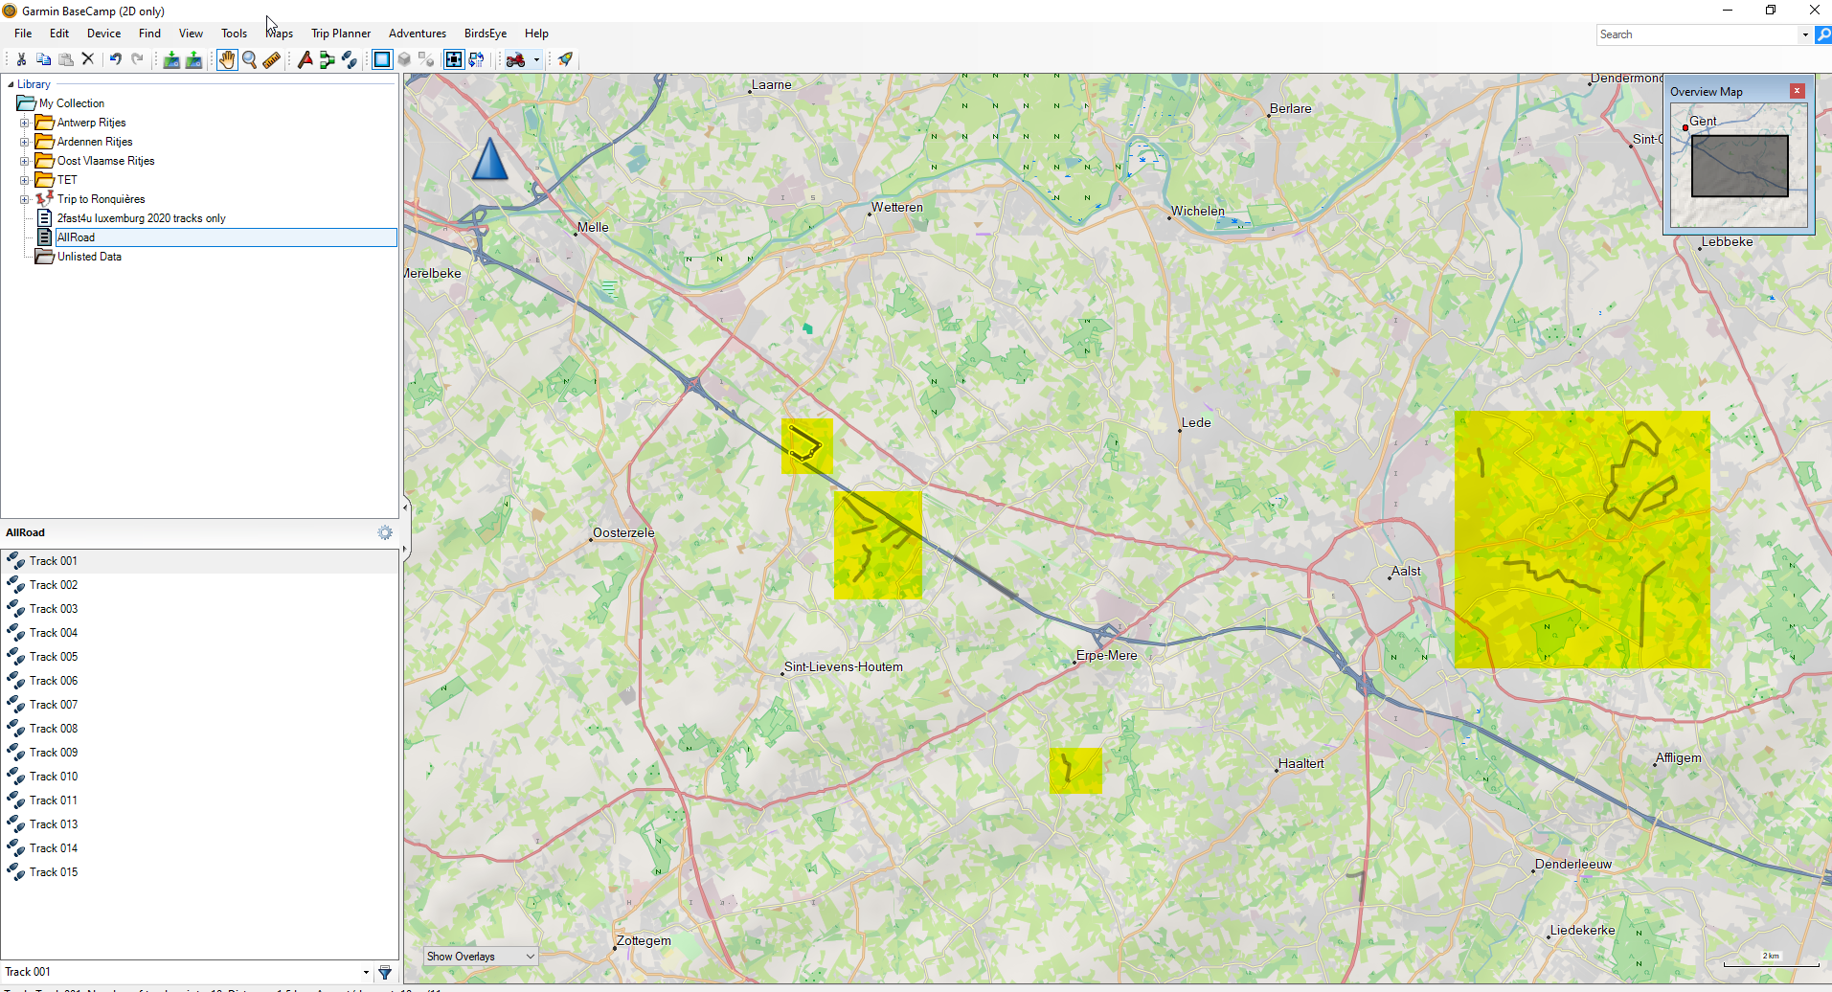
Task: Click the filter funnel icon
Action: pos(385,972)
